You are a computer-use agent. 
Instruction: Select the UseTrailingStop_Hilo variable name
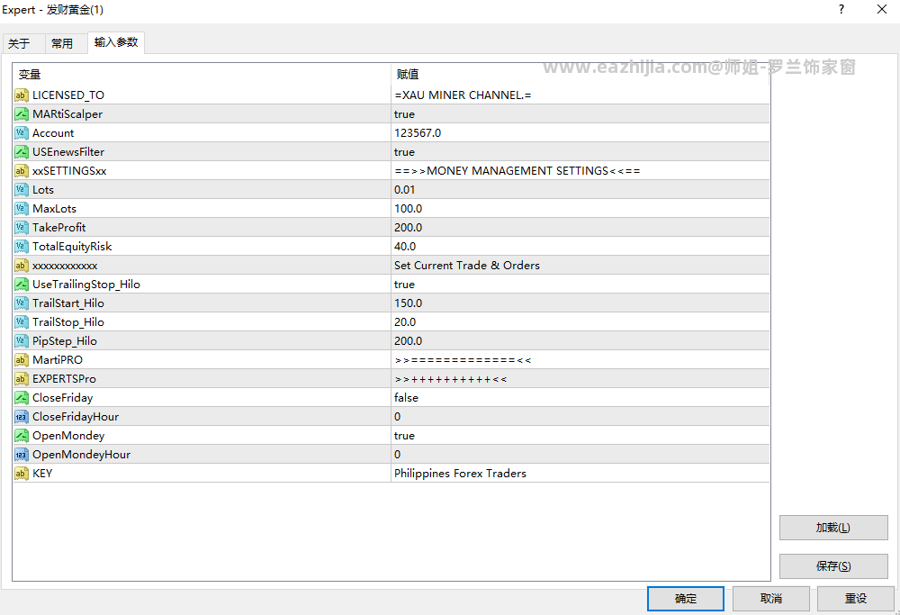[86, 285]
